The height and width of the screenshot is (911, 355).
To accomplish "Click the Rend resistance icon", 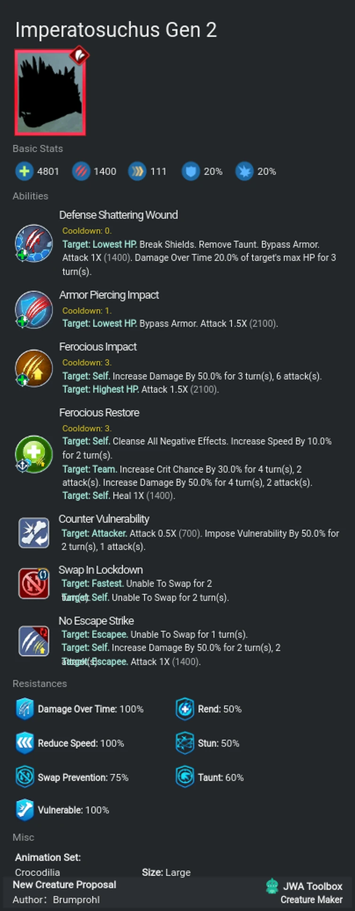I will 185,709.
